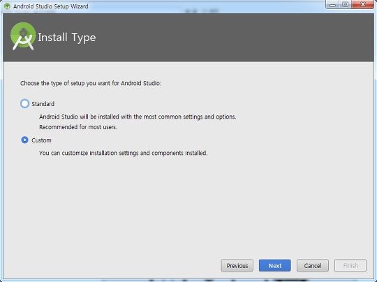Click the 'You can customize installation settings' description
The height and width of the screenshot is (282, 377).
[123, 153]
